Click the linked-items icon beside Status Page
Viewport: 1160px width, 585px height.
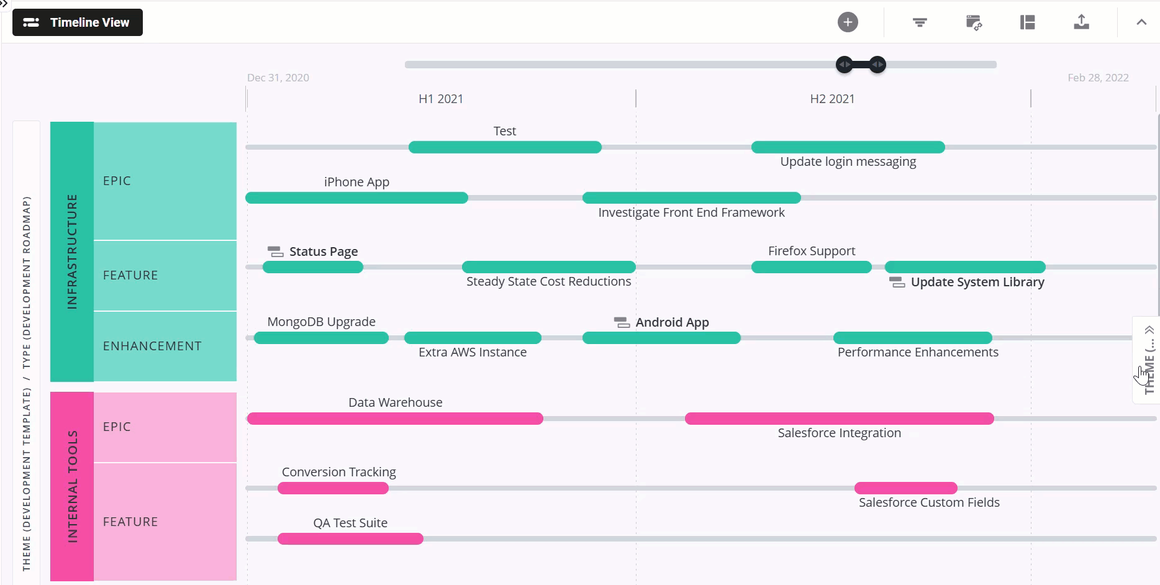click(x=275, y=252)
